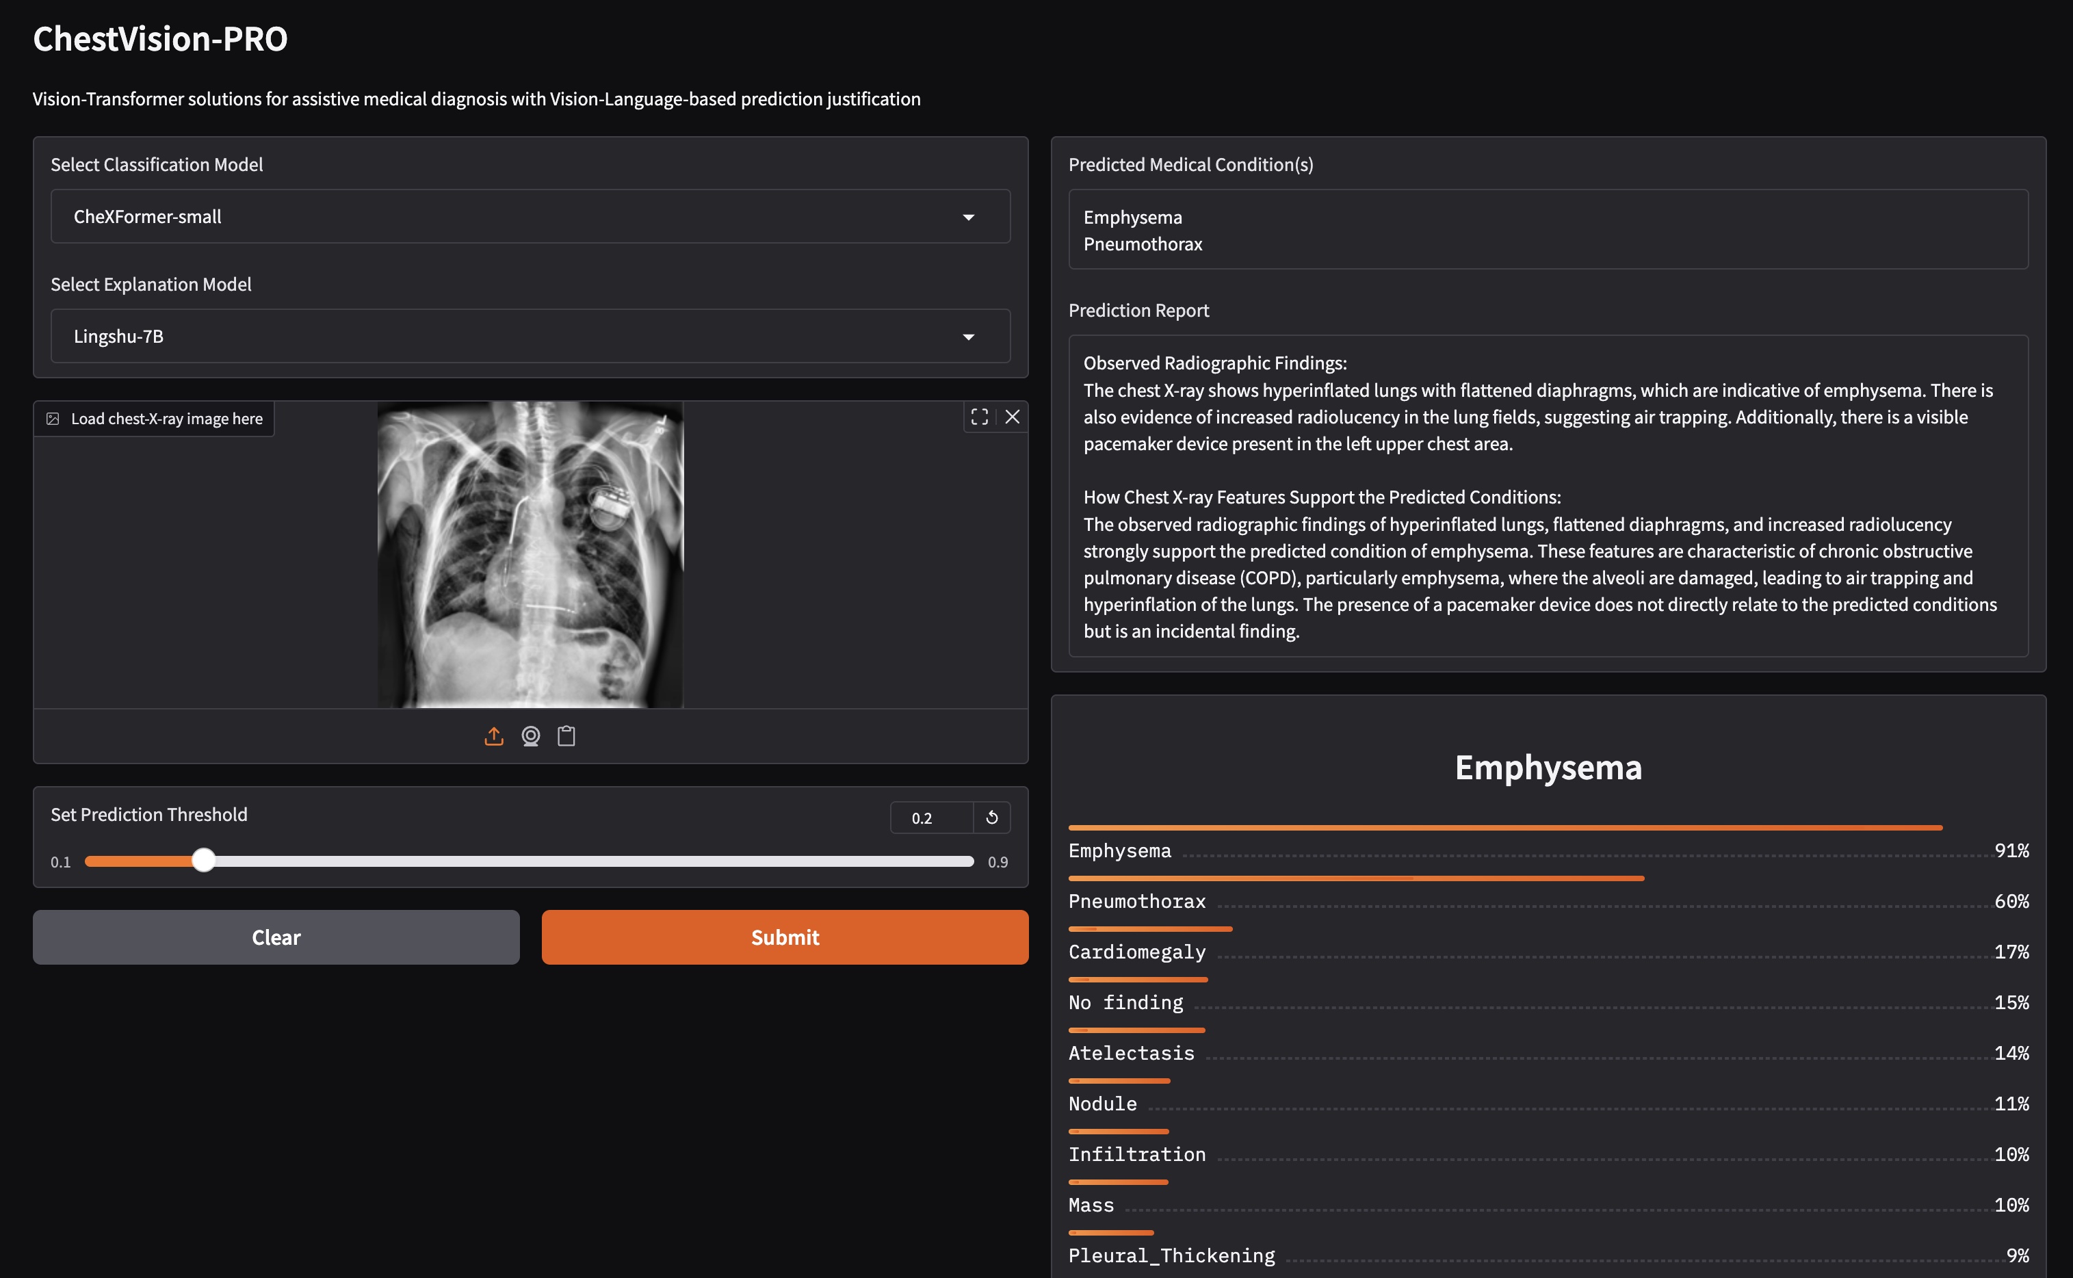Upload an image using the orange upload icon
This screenshot has height=1278, width=2073.
point(495,735)
